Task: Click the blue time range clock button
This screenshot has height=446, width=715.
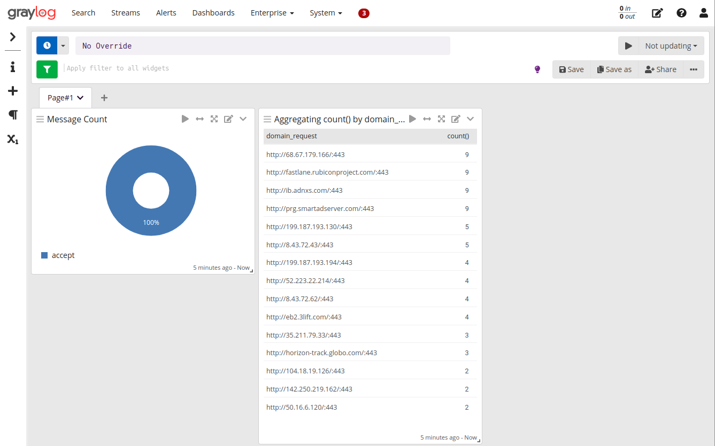Action: point(47,46)
